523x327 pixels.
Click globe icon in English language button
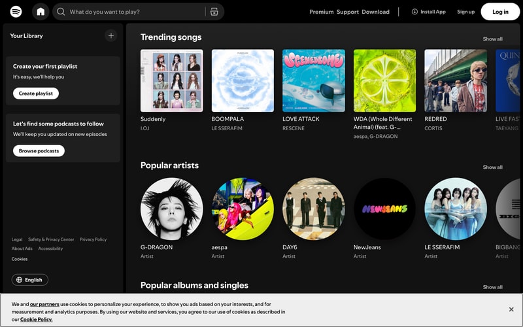coord(20,280)
